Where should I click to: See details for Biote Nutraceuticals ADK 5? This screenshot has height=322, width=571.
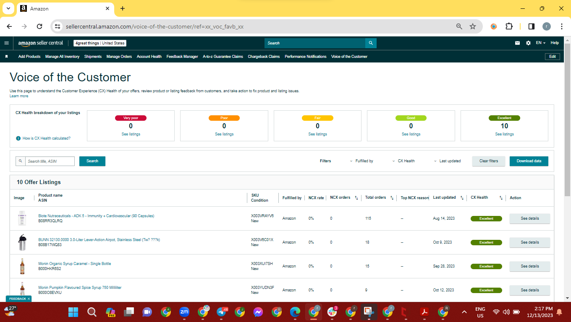[x=530, y=218]
